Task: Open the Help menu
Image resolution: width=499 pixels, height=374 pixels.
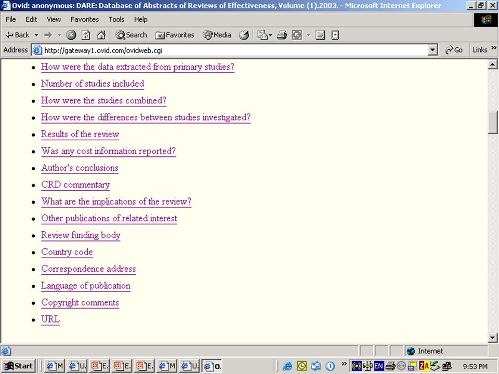Action: pos(141,19)
